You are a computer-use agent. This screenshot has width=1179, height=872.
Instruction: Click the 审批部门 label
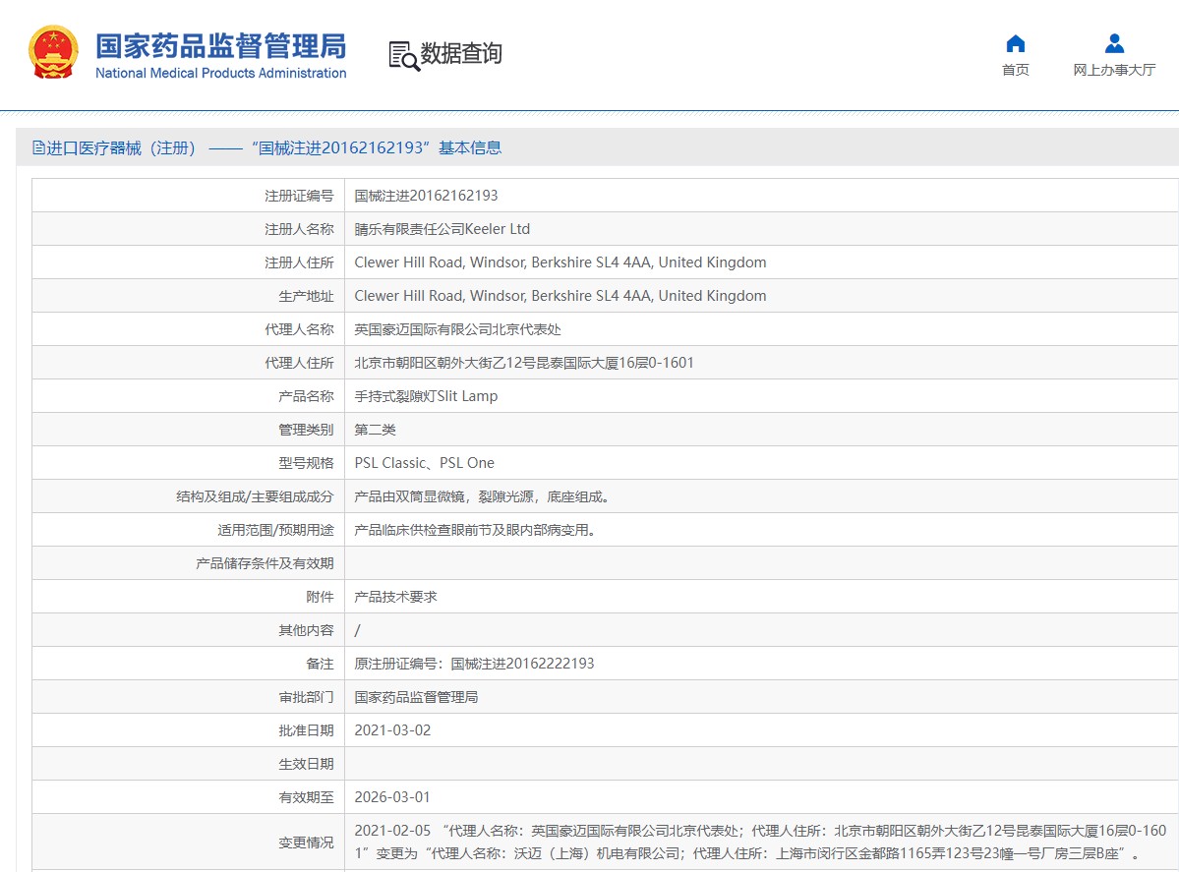(306, 698)
